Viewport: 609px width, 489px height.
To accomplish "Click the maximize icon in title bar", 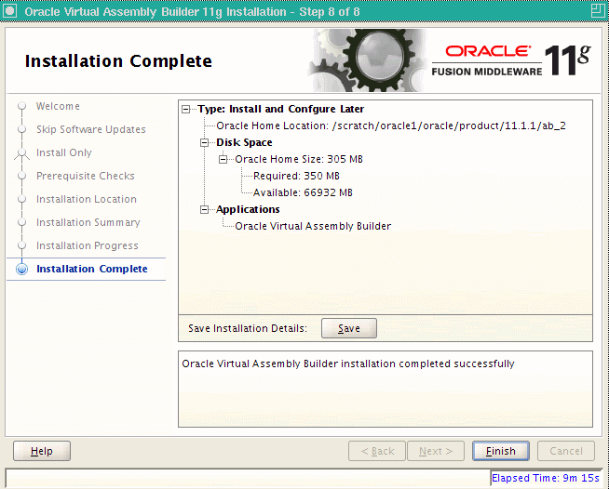I will pyautogui.click(x=597, y=11).
